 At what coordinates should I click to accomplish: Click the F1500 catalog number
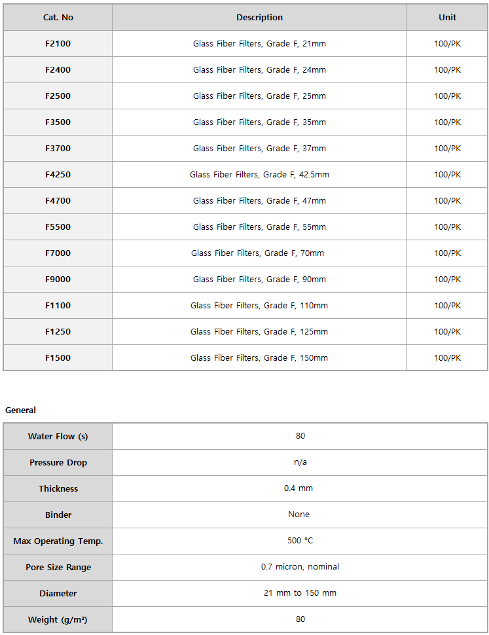58,358
